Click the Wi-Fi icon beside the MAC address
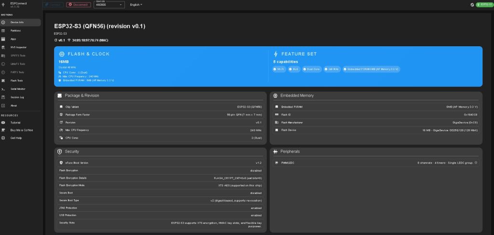 click(69, 41)
